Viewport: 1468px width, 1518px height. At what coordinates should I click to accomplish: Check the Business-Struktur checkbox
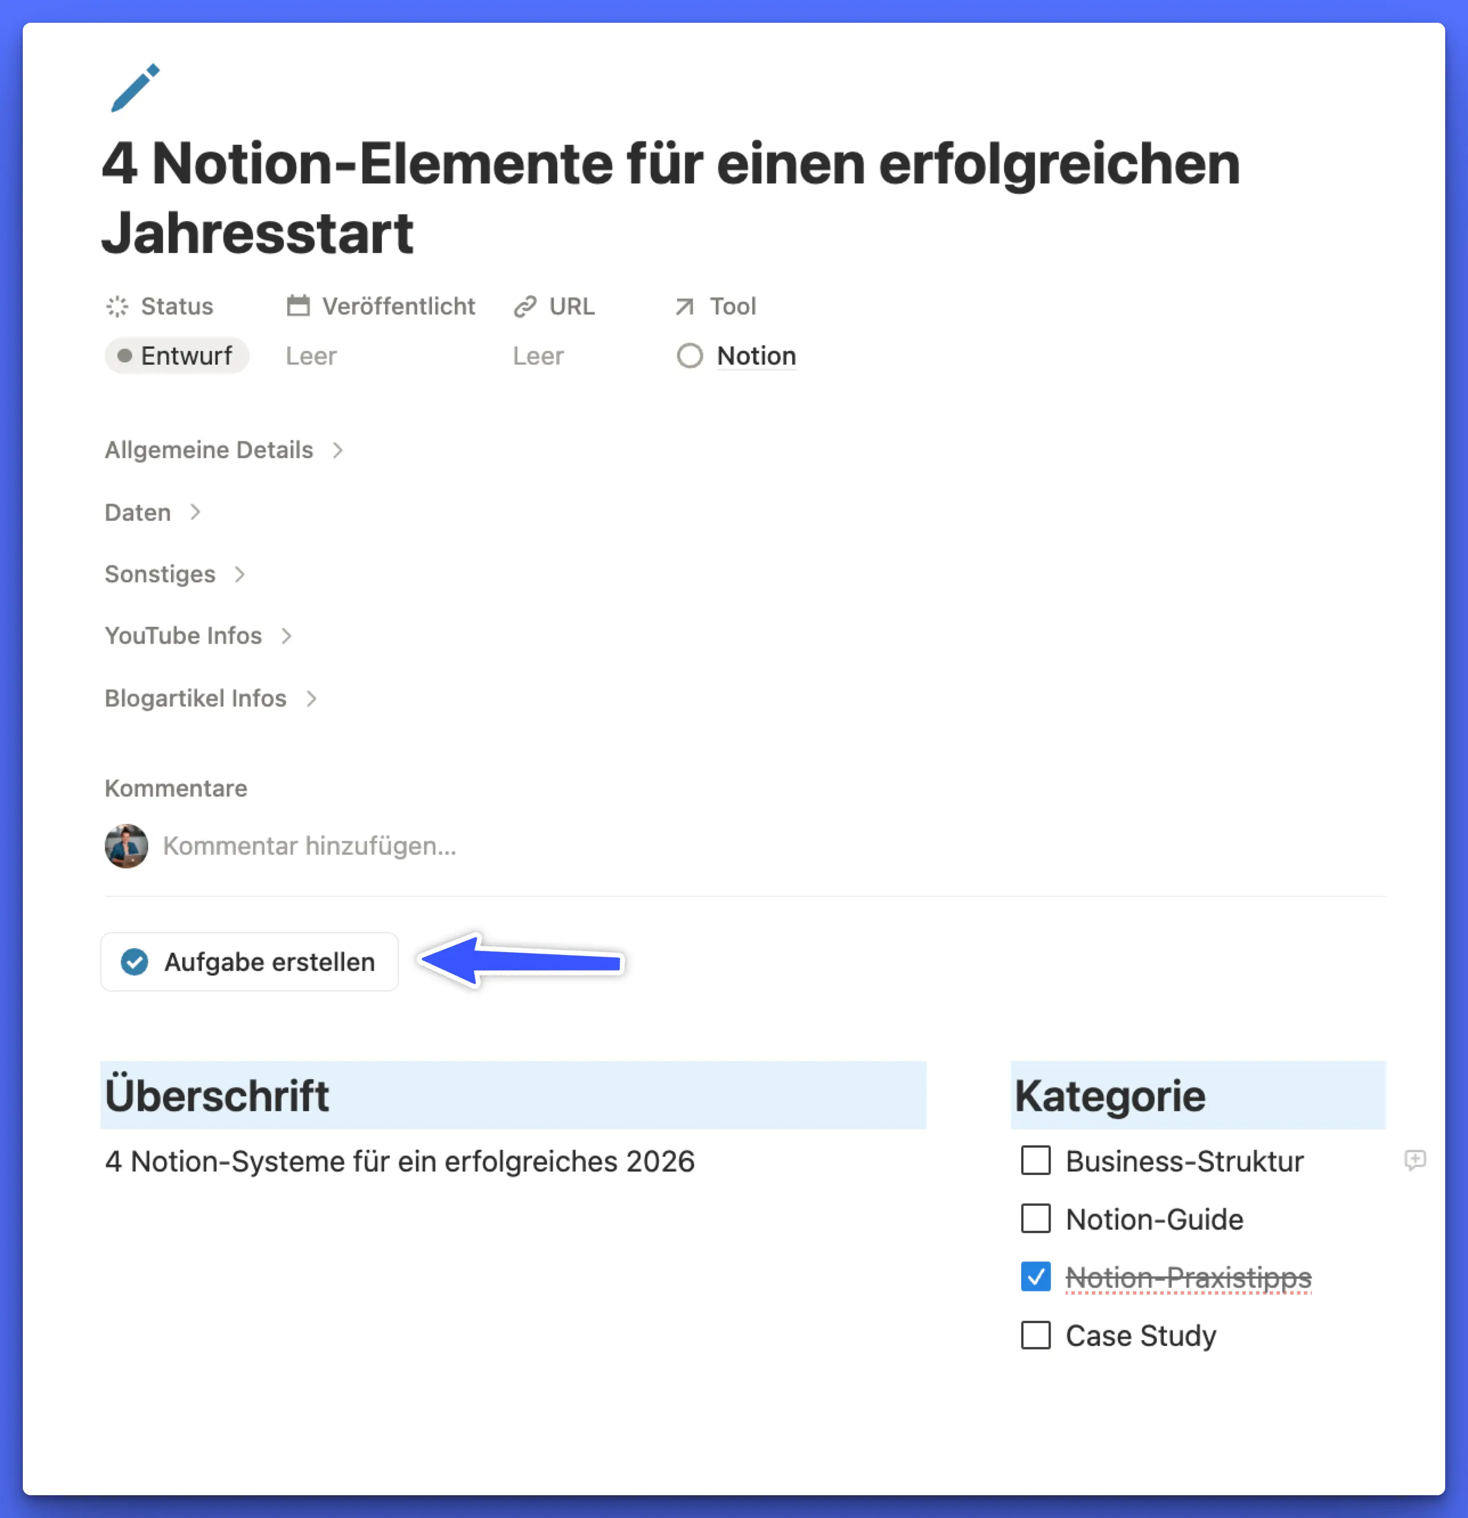1035,1161
